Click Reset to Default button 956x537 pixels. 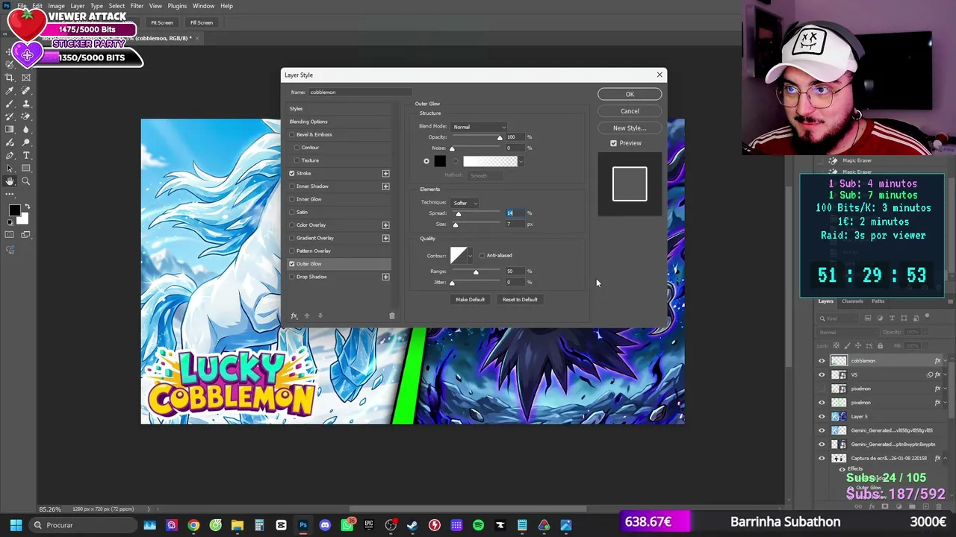(x=520, y=300)
